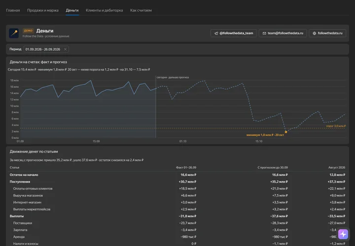Switch to Продажи и маржа tab

click(43, 10)
